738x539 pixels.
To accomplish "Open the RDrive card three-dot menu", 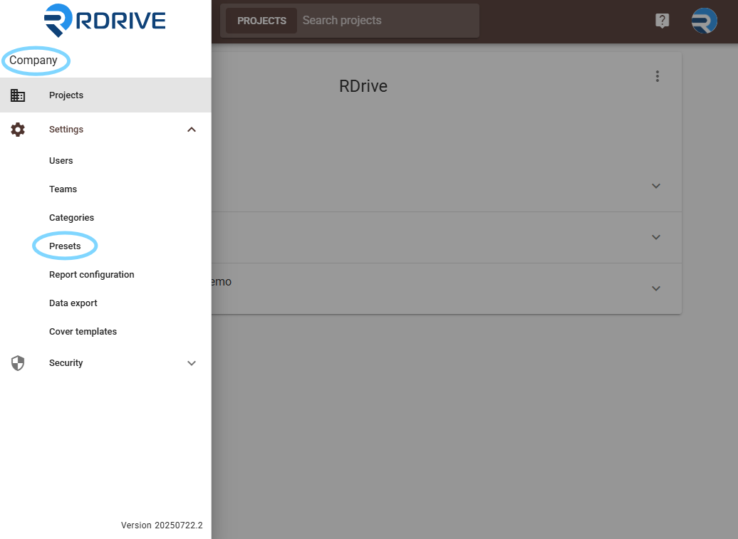I will coord(658,76).
